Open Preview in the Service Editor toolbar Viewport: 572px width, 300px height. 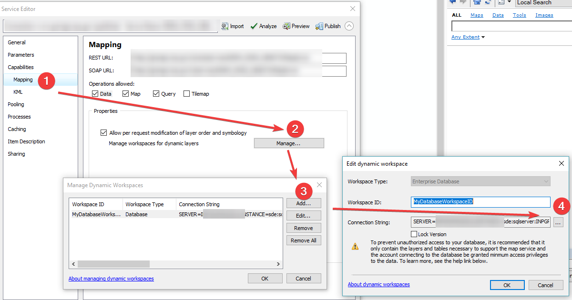click(x=296, y=26)
